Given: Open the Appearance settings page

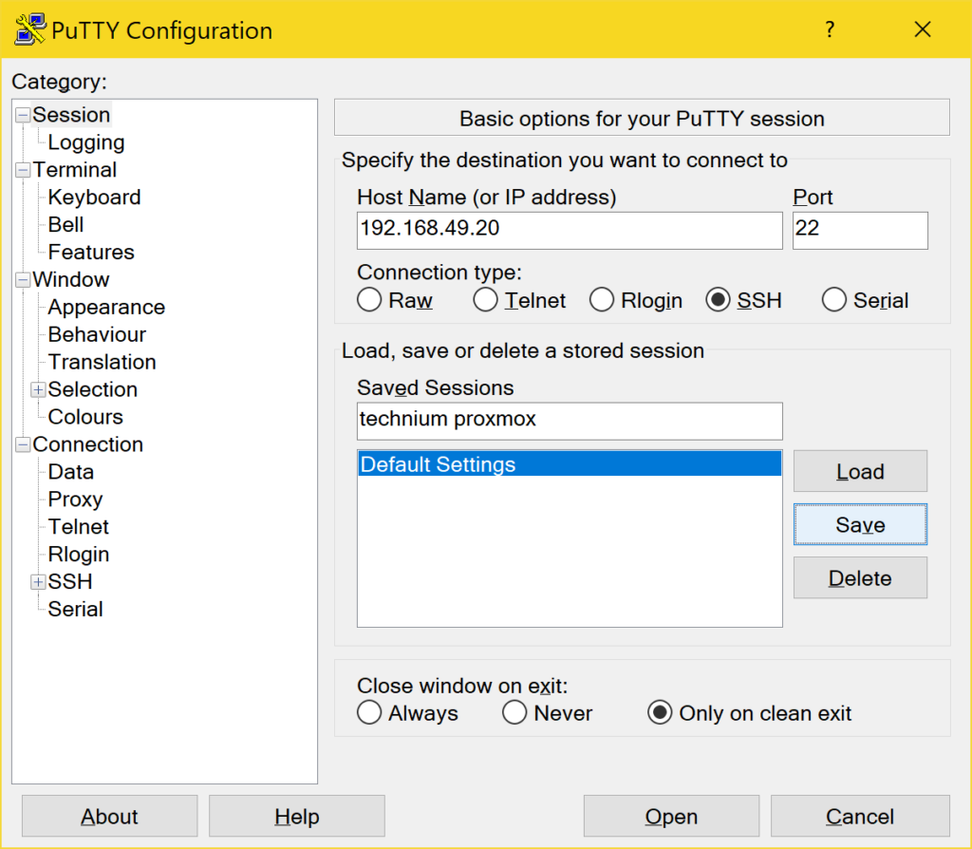Looking at the screenshot, I should (x=105, y=307).
